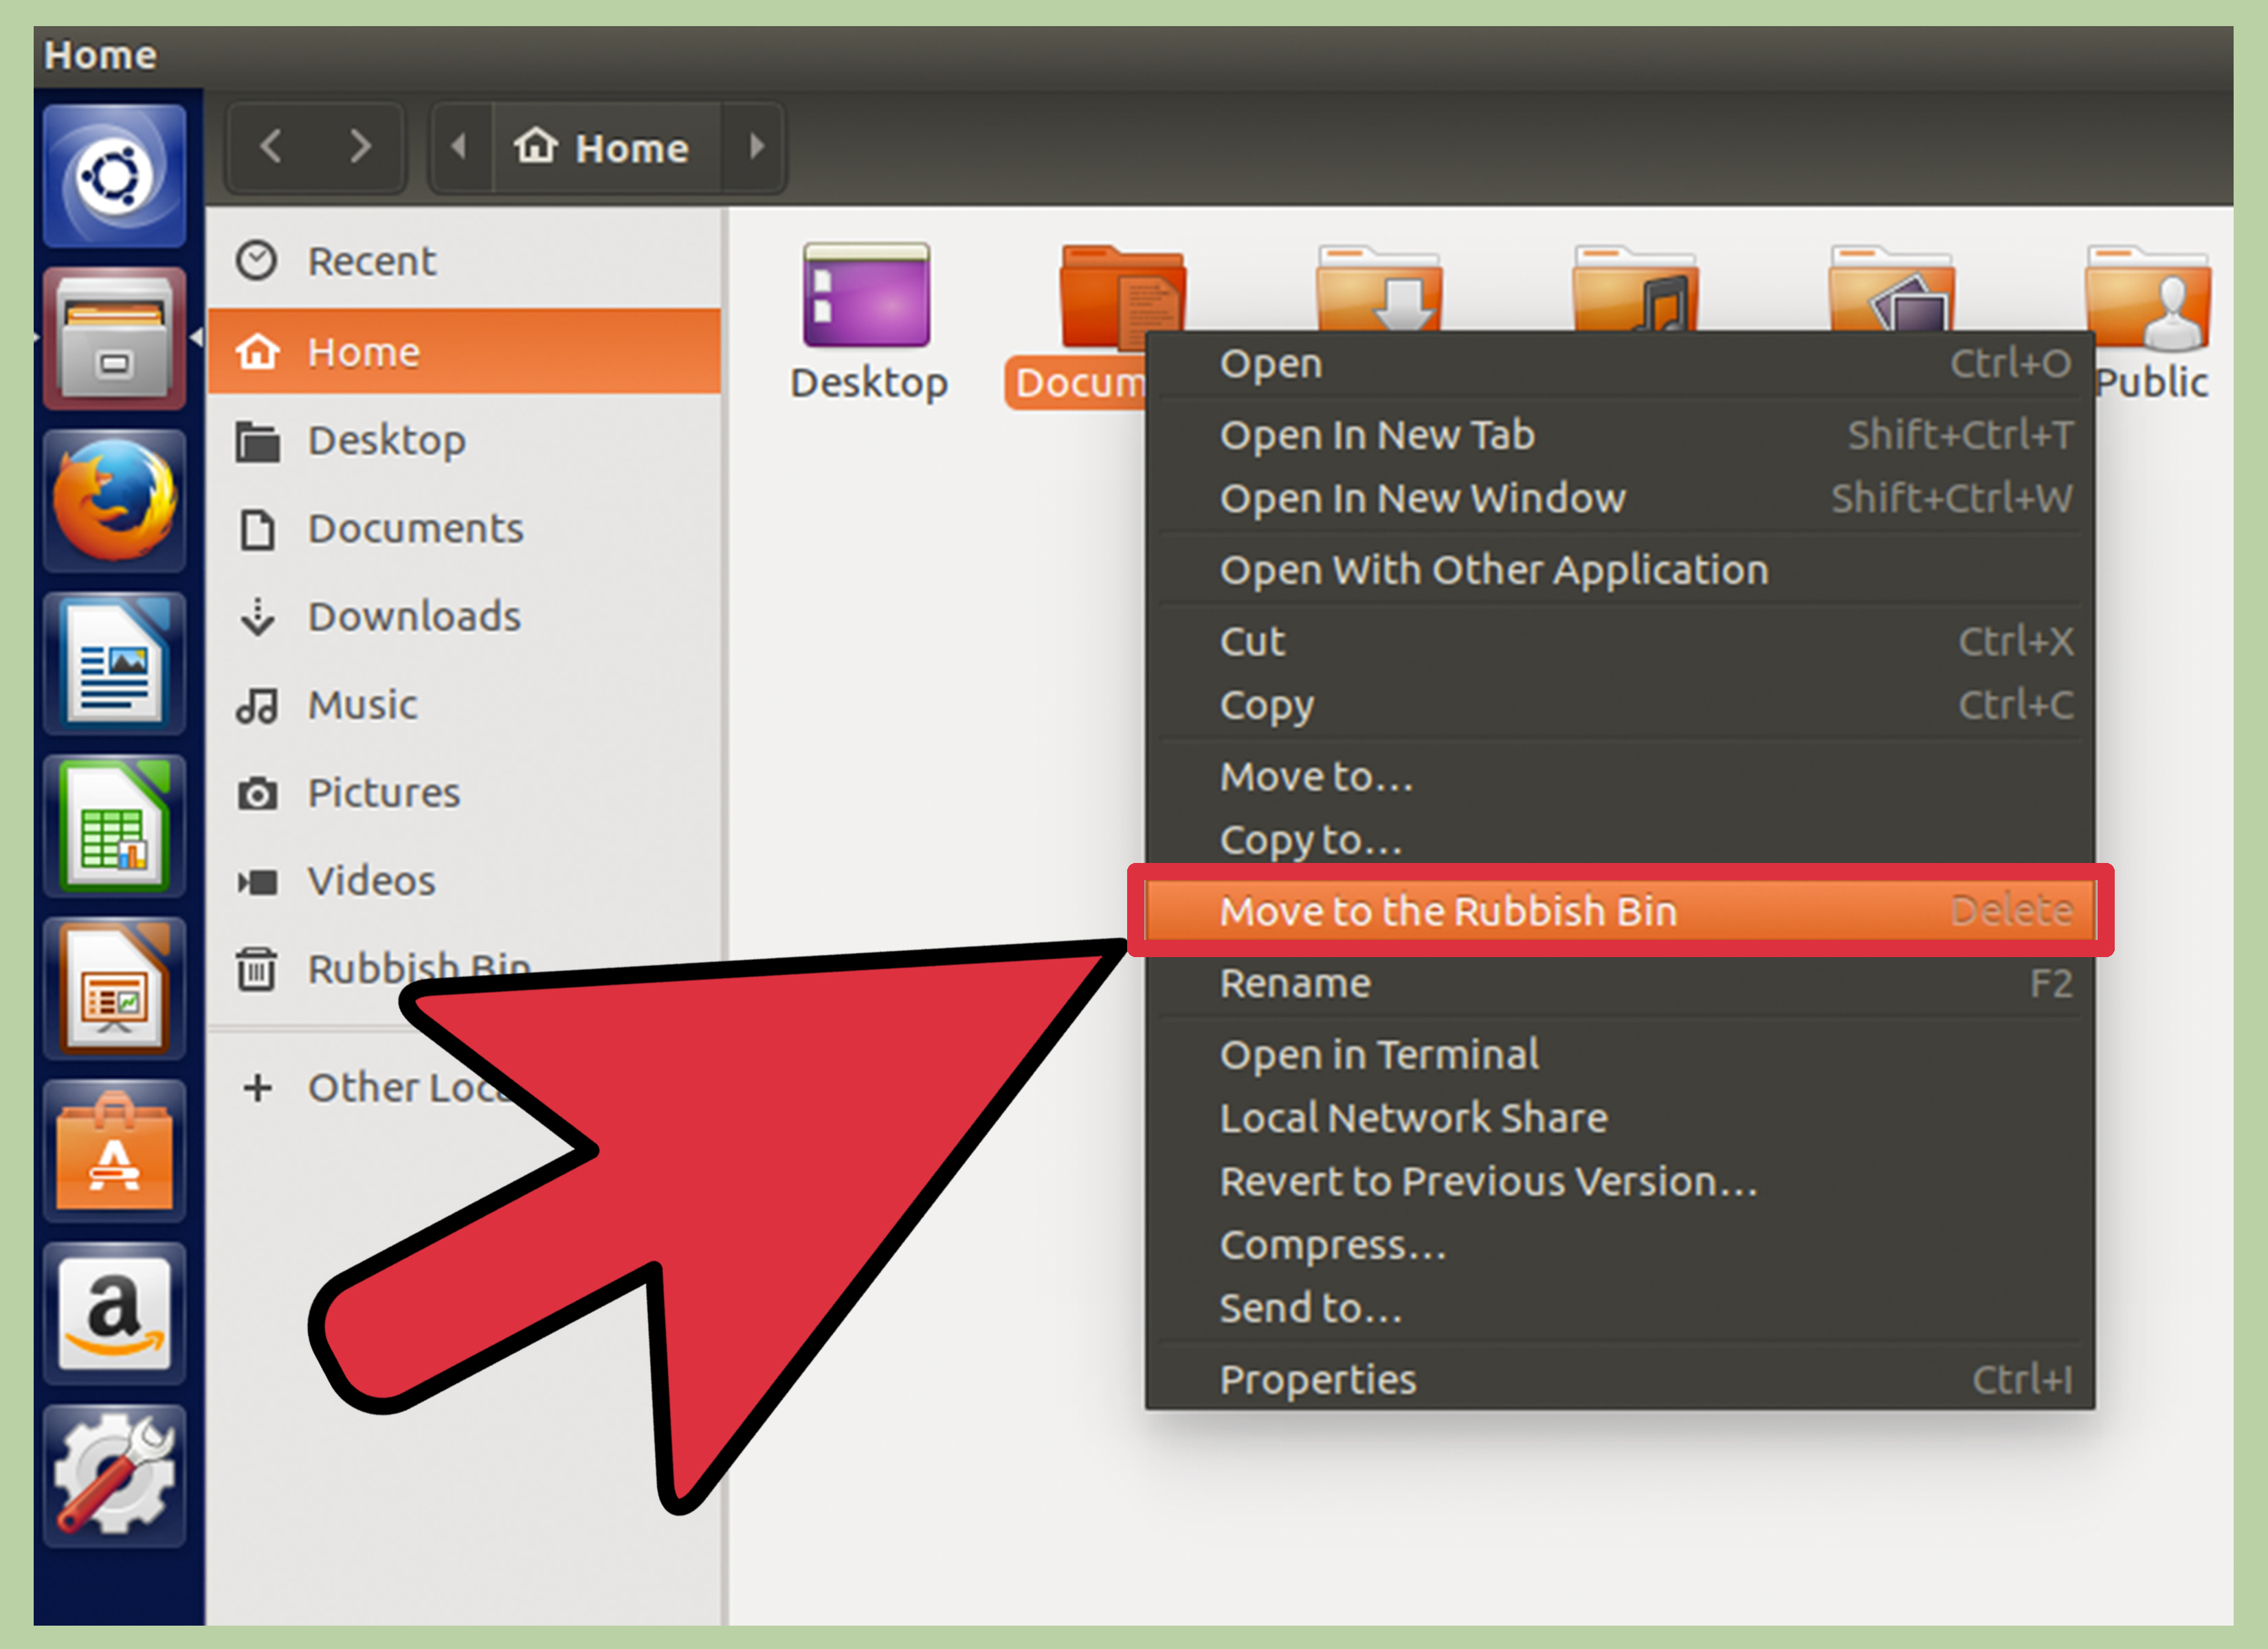Click the Home path bar button
Screen dimensions: 2268x1649
(x=606, y=147)
